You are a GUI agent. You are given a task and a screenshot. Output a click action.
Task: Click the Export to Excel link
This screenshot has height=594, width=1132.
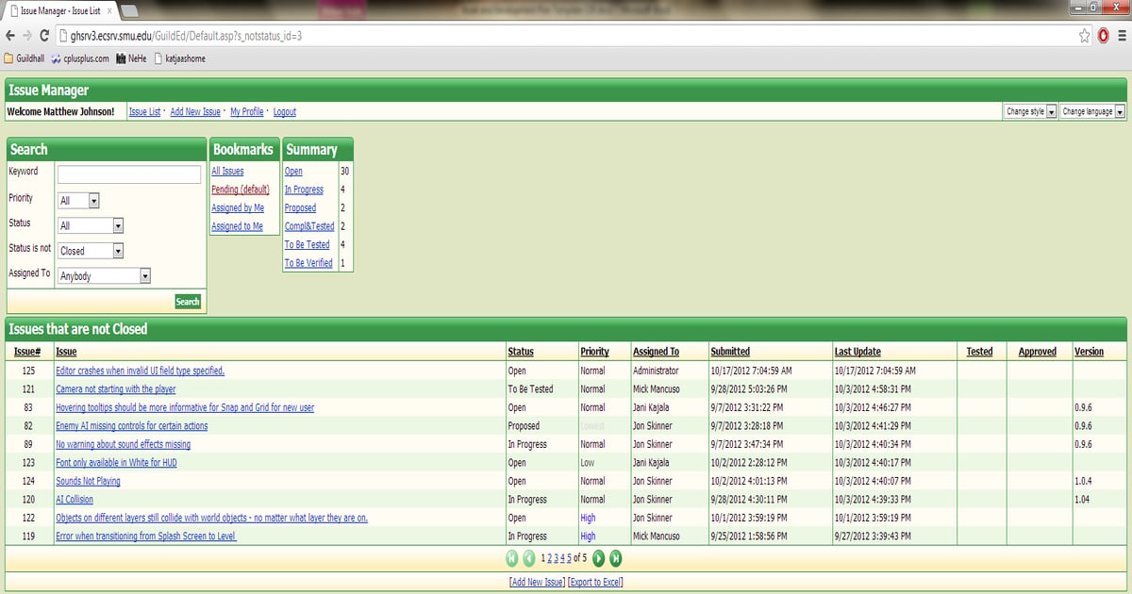point(595,582)
